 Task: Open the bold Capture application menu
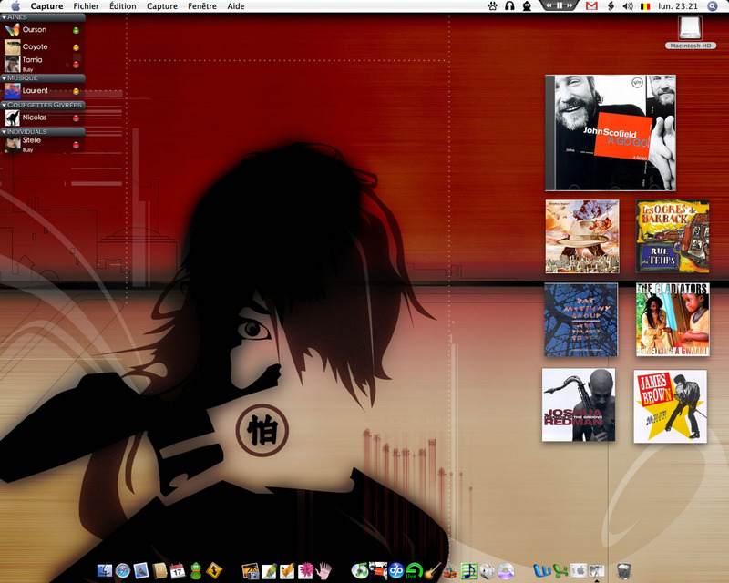pos(46,6)
